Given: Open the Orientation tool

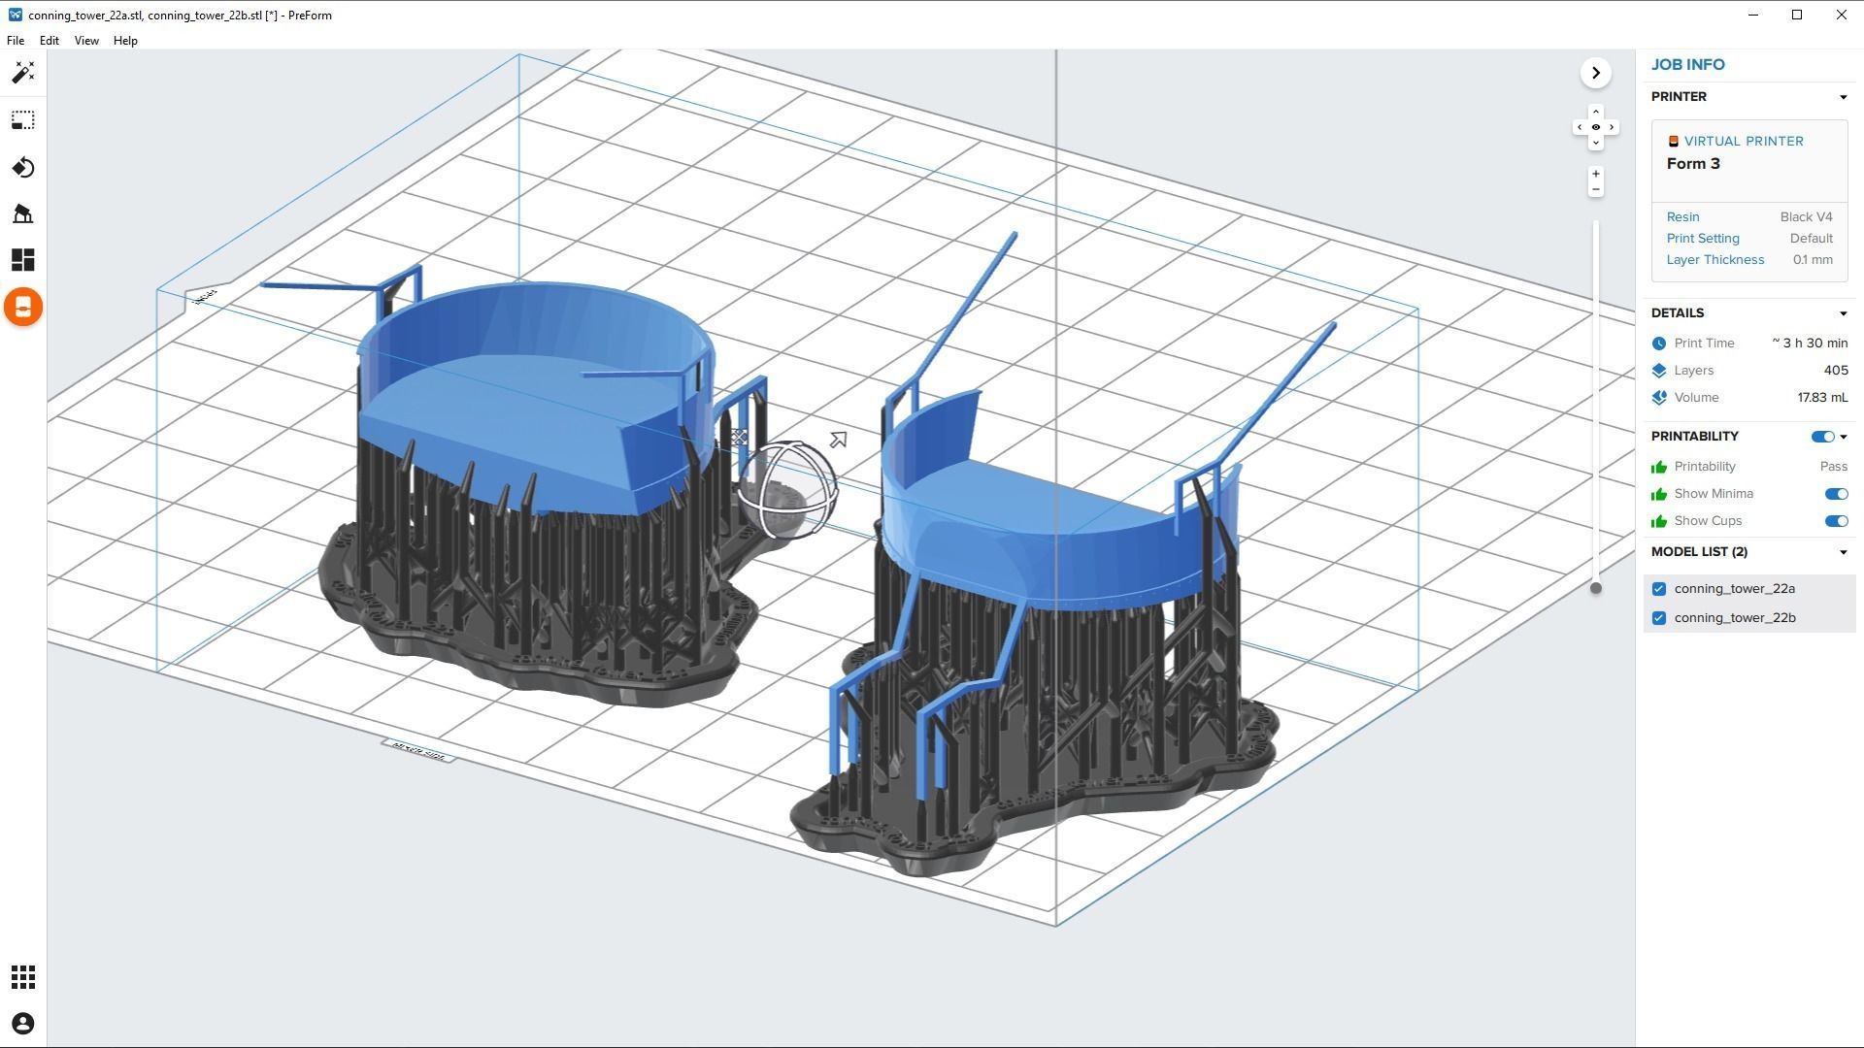Looking at the screenshot, I should tap(23, 168).
